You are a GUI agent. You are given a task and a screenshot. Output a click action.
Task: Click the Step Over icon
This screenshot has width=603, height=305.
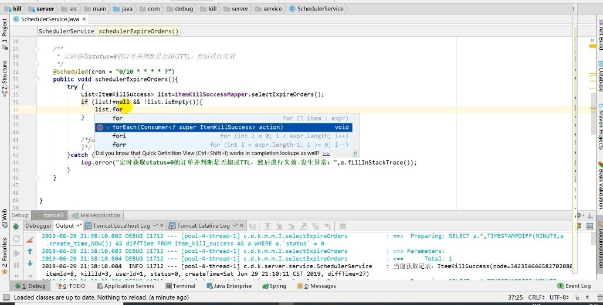pos(267,227)
